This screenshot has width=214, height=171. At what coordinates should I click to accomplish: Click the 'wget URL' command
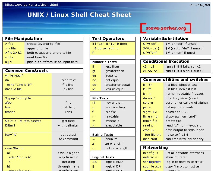[x=150, y=112]
